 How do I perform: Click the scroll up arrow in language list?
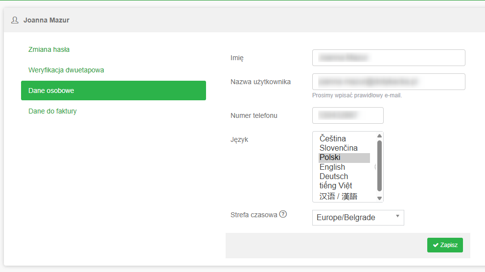379,136
